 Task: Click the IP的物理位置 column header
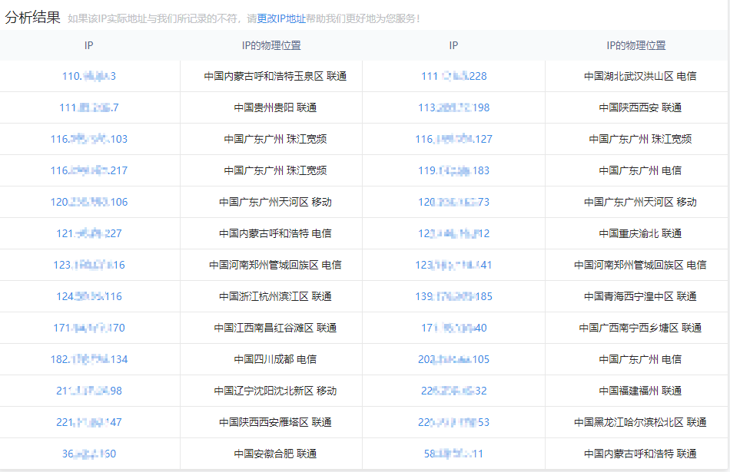[x=270, y=45]
